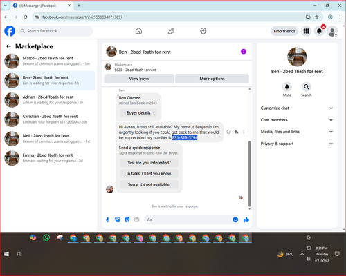Click the Find friends button
Image resolution: width=346 pixels, height=276 pixels.
click(x=284, y=31)
